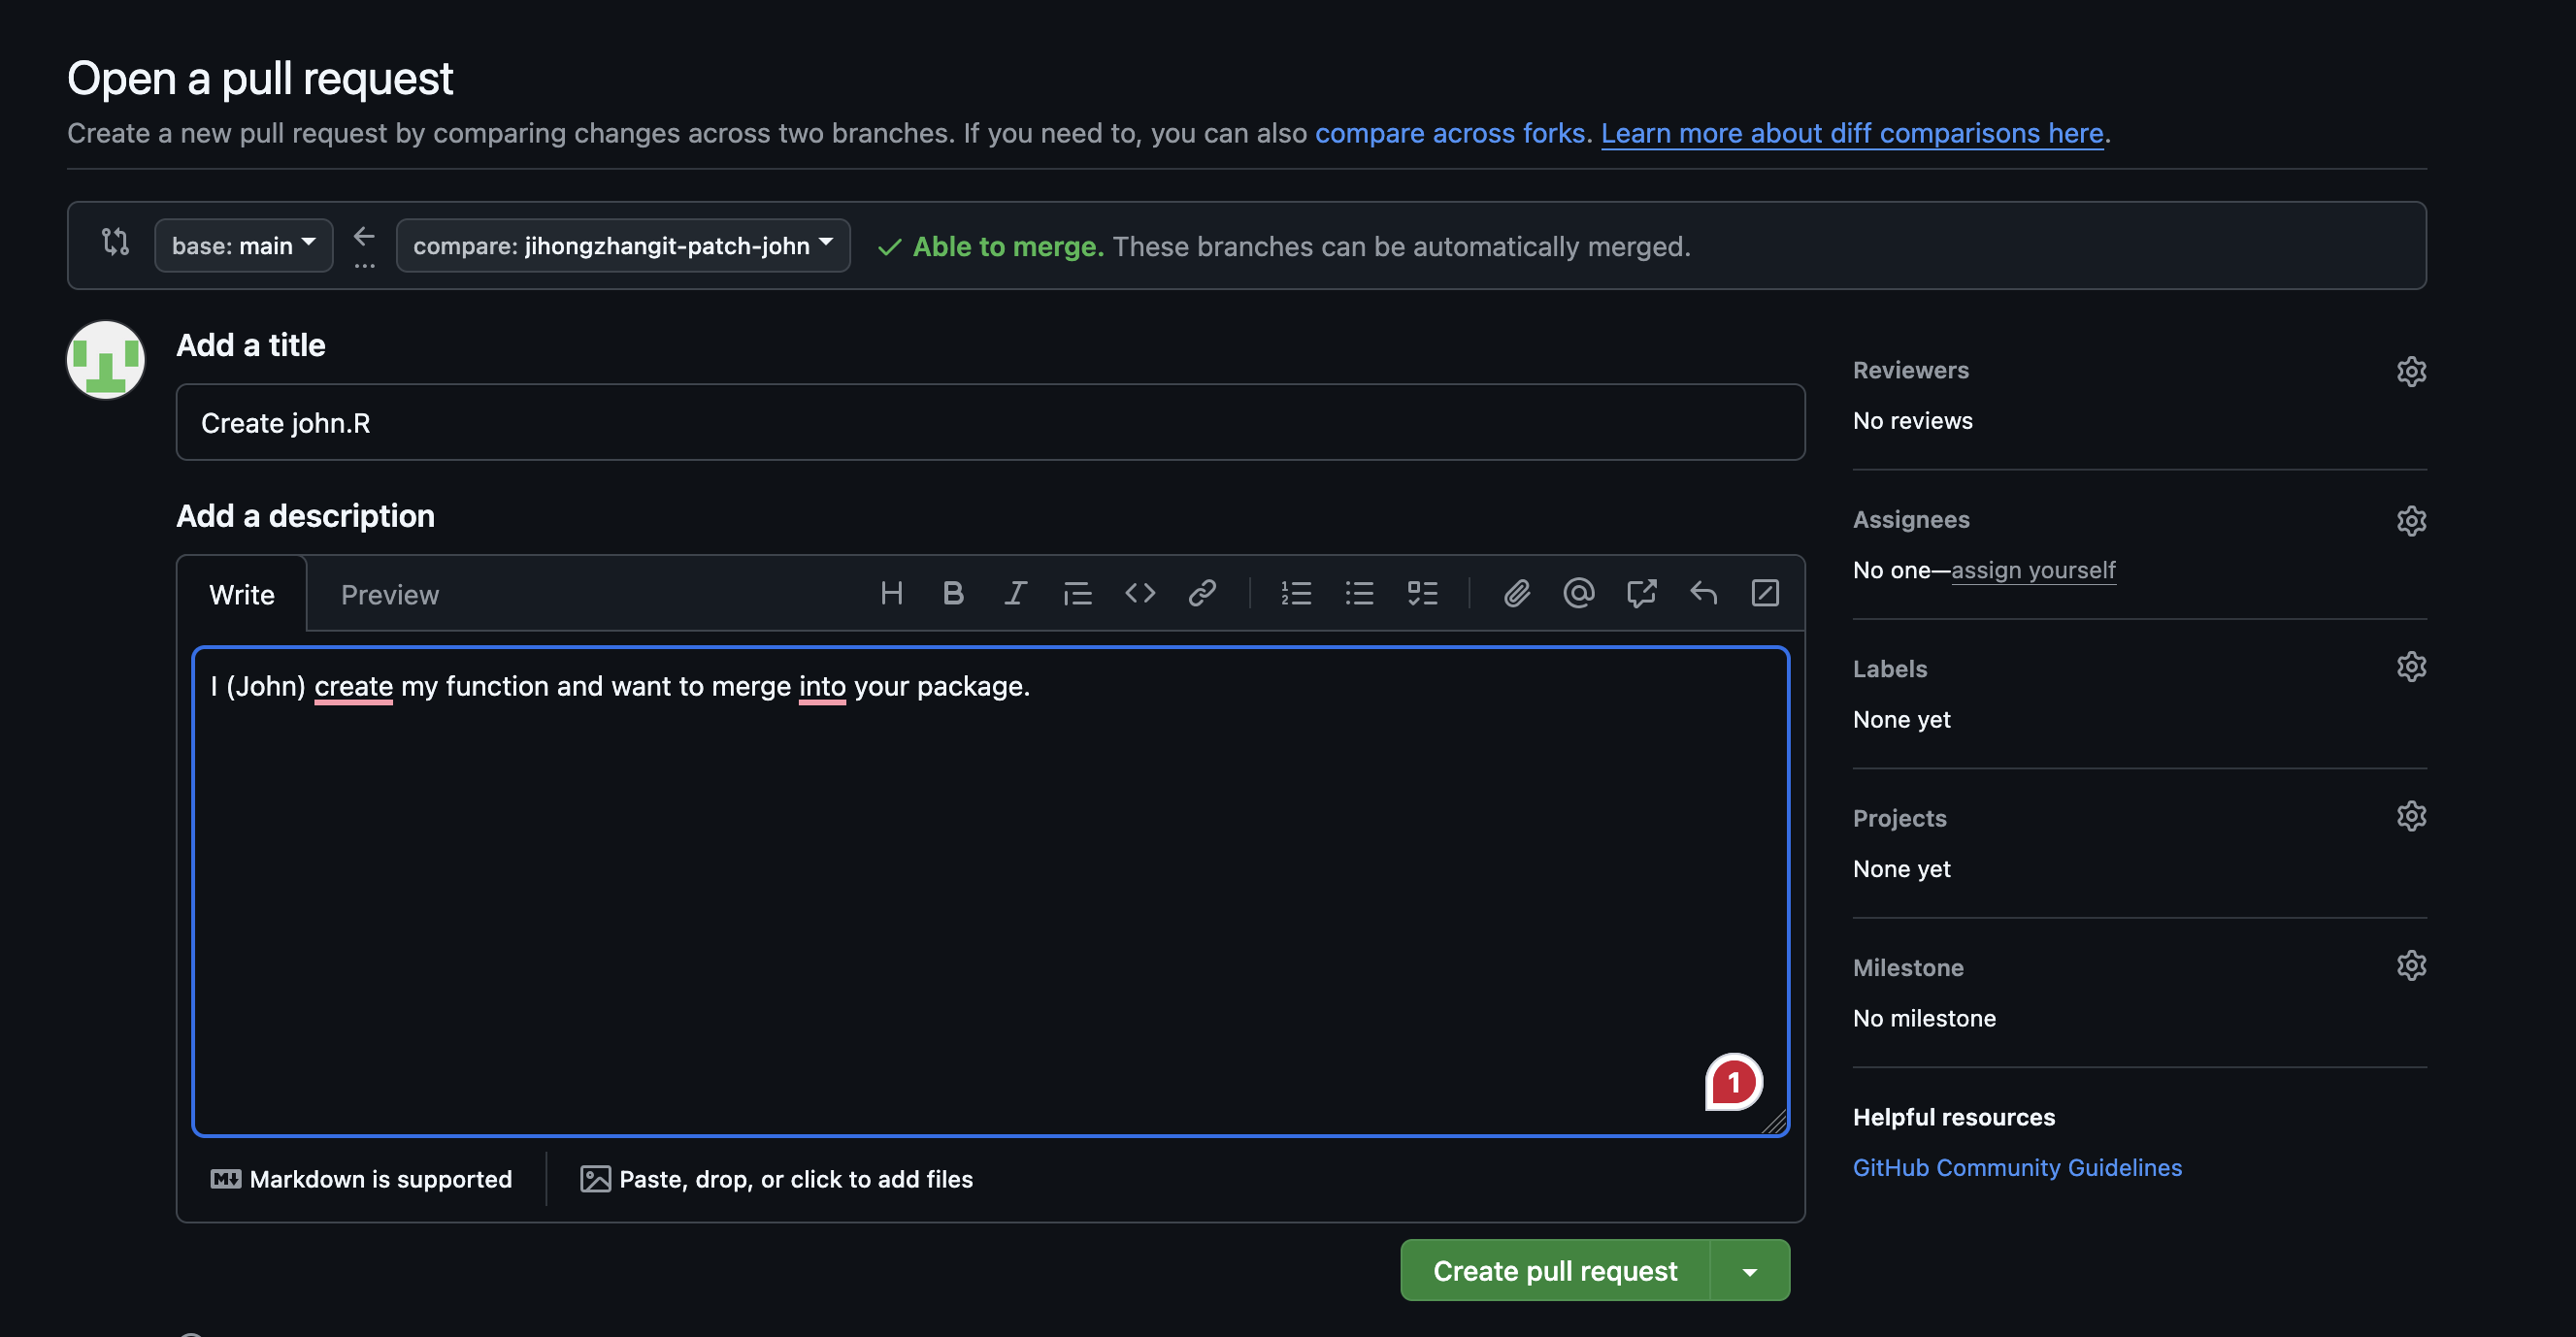The height and width of the screenshot is (1337, 2576).
Task: Click the 'Add a description' label
Action: click(305, 515)
